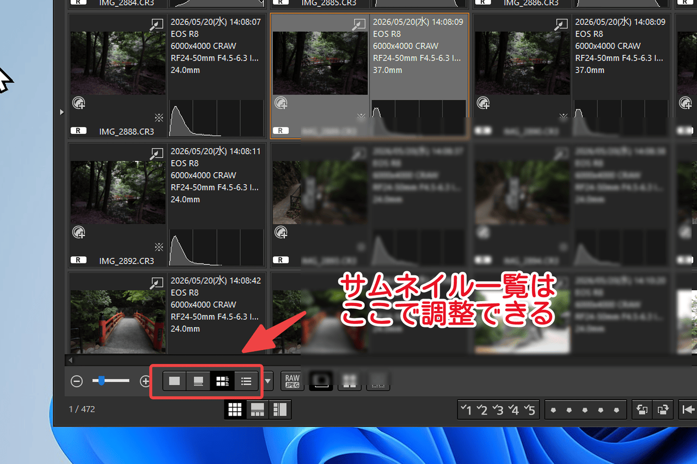Expand the collapsed left panel triangle

click(62, 112)
